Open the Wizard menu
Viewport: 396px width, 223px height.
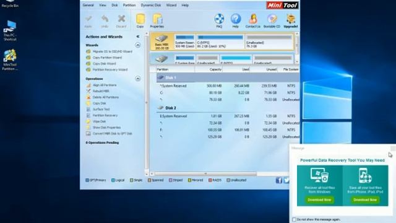tap(171, 5)
